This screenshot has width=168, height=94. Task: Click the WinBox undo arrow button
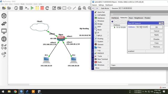93,8
